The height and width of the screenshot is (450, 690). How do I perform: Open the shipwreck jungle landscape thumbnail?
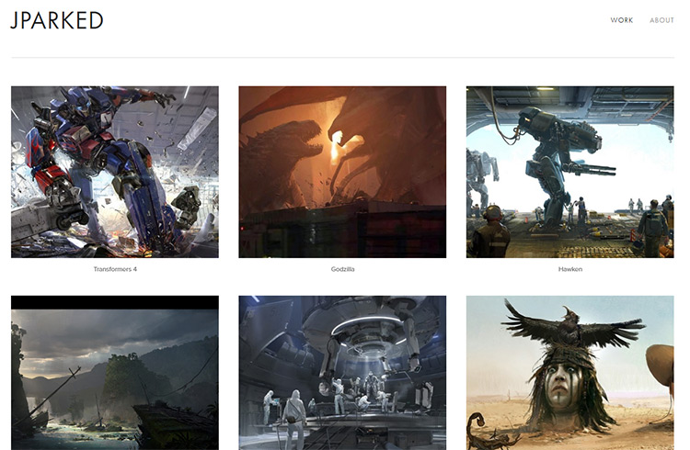pos(115,373)
